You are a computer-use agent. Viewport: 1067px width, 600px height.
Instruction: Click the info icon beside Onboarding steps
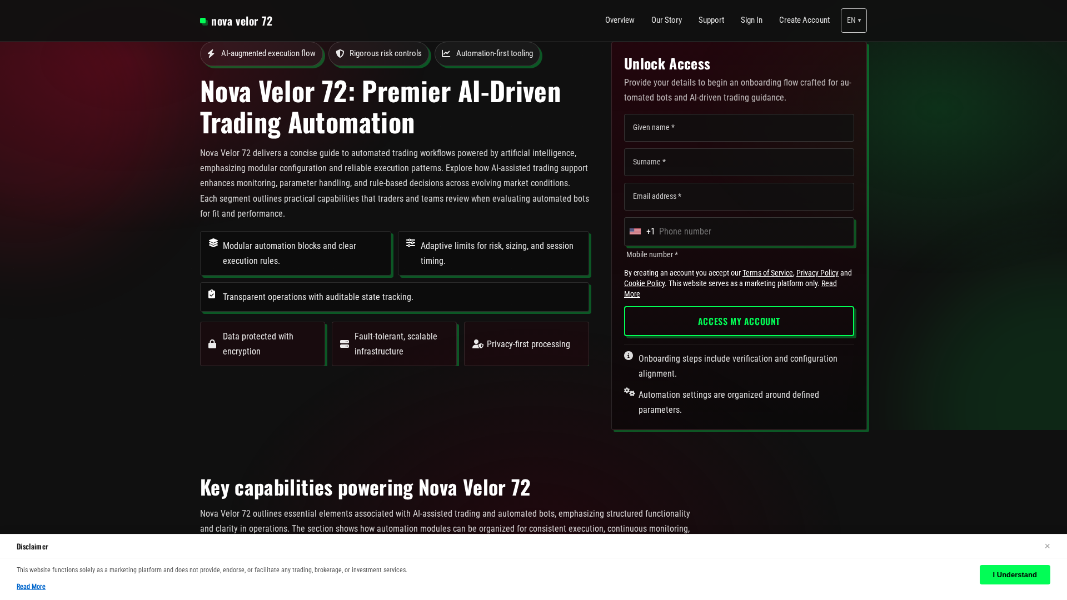(629, 356)
